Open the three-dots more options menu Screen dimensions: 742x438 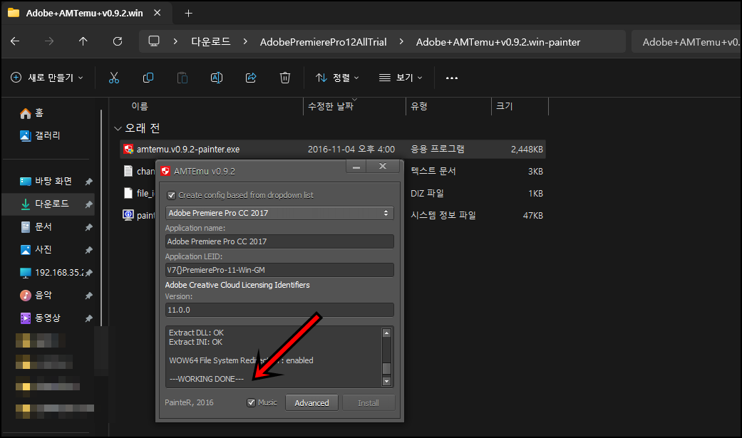[x=452, y=78]
